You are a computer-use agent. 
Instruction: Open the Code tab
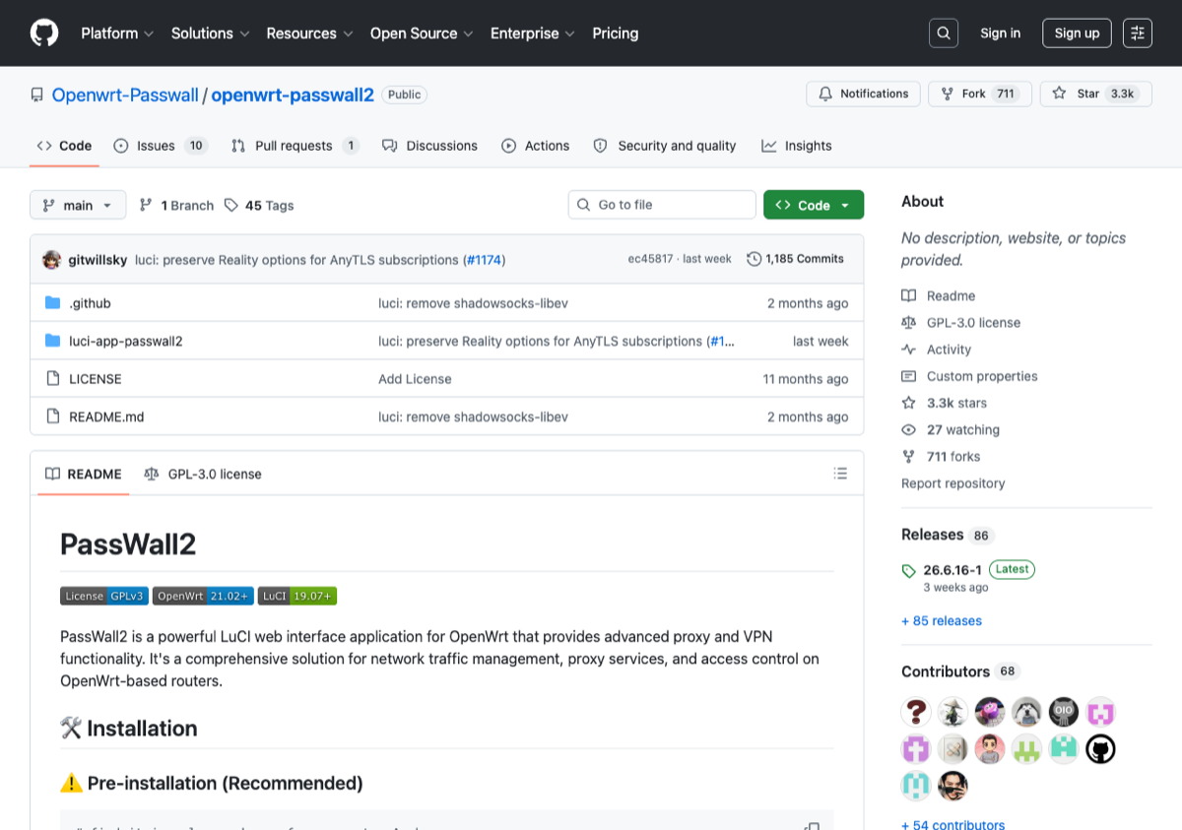click(x=64, y=146)
